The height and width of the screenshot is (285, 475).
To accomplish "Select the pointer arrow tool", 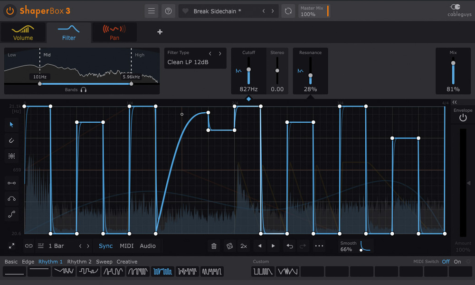I will click(x=11, y=125).
